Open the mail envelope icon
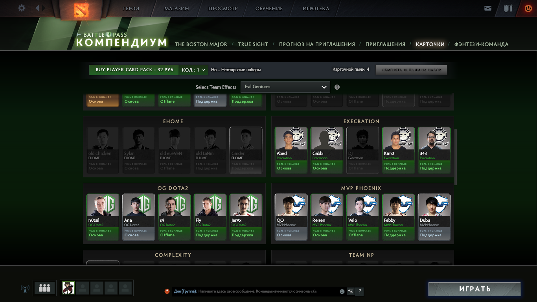Screen dimensions: 537x302 [x=488, y=8]
